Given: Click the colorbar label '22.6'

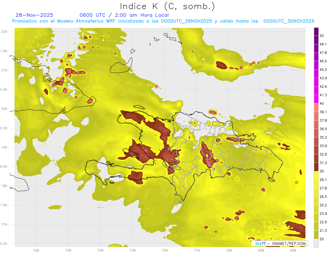Looking at the screenshot, I should [323, 222].
